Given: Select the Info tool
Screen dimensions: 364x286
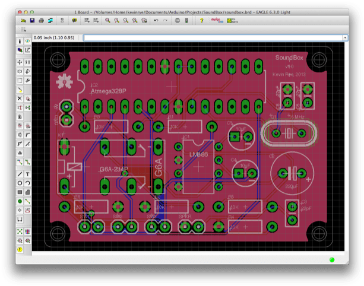Looking at the screenshot, I should coord(20,42).
